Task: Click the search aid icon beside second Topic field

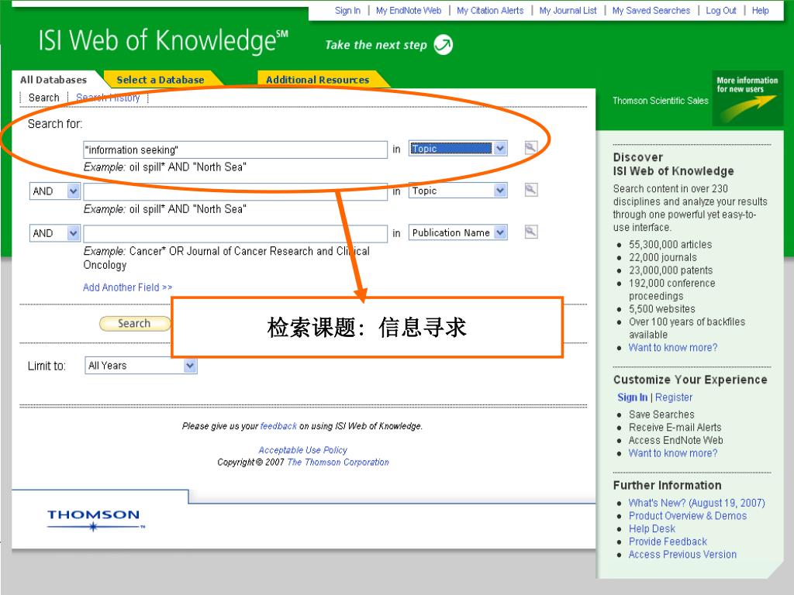Action: pyautogui.click(x=530, y=191)
